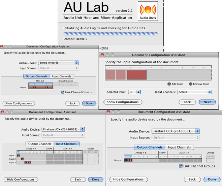Click Input 2 L channel marker

(x=22, y=159)
